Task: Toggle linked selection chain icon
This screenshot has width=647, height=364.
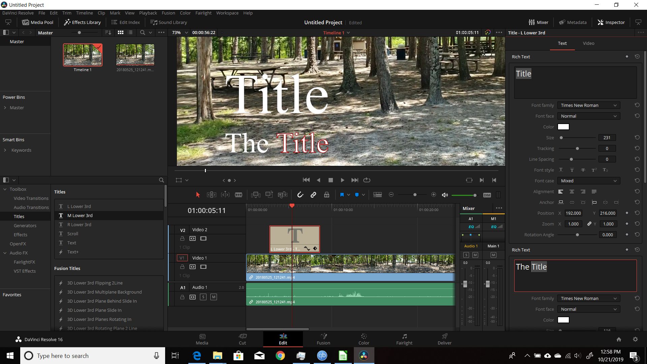Action: [x=313, y=195]
